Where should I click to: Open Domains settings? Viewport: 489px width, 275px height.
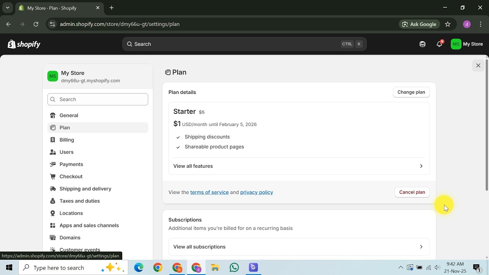pyautogui.click(x=98, y=238)
